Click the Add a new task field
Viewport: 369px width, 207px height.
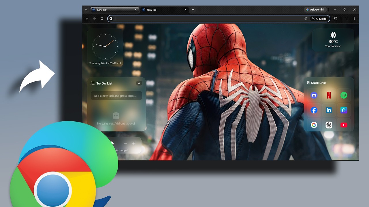click(116, 96)
